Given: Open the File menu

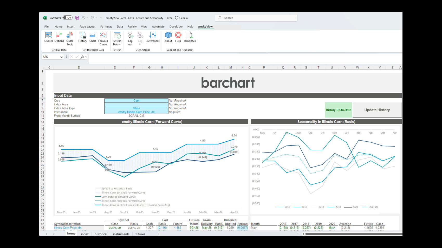Looking at the screenshot, I should (47, 26).
